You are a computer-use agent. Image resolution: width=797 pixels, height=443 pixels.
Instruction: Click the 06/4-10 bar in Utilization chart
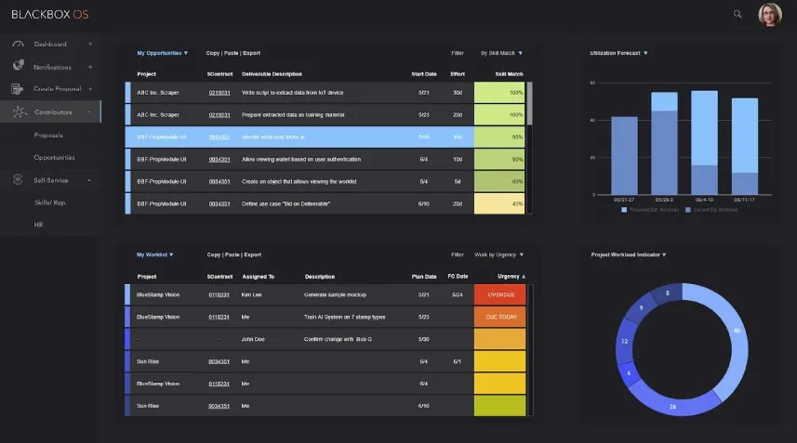pos(705,143)
